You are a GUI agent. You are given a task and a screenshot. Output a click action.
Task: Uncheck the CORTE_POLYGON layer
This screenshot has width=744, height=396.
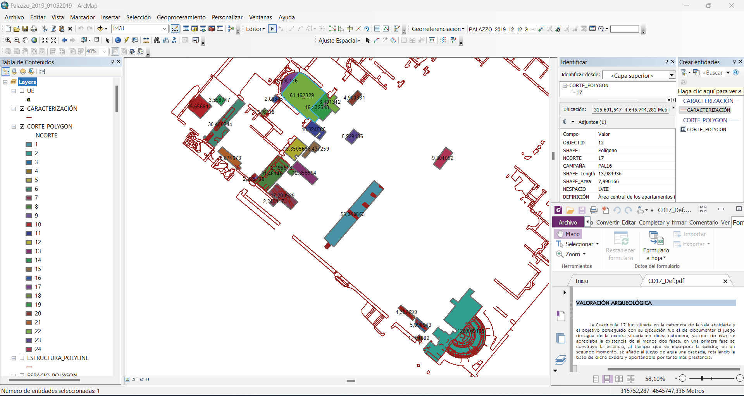coord(22,127)
